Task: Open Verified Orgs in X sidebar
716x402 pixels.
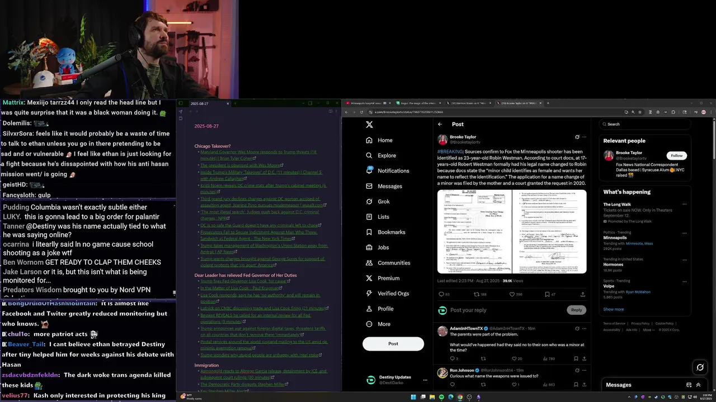Action: click(387, 293)
